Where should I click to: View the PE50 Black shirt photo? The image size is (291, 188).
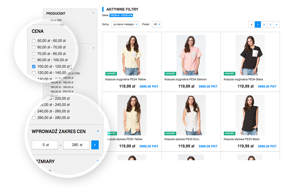250,115
